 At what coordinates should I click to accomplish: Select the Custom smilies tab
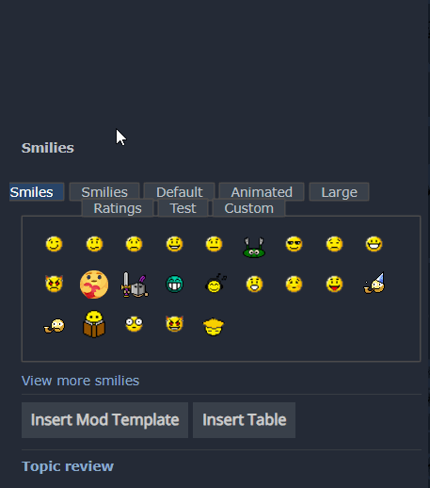249,208
